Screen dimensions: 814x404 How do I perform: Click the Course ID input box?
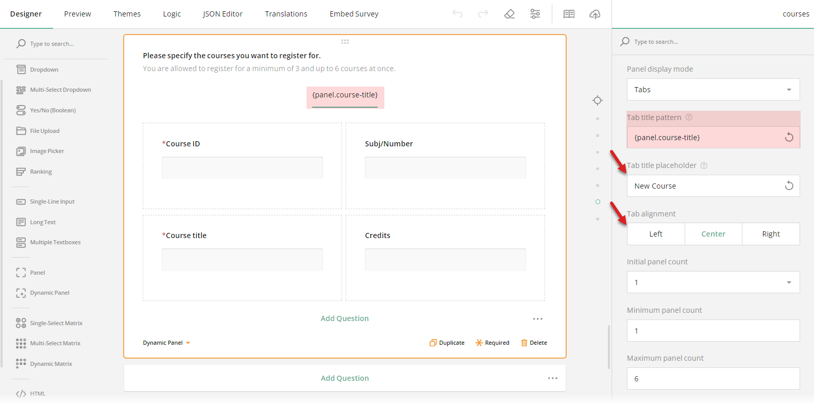click(x=242, y=168)
